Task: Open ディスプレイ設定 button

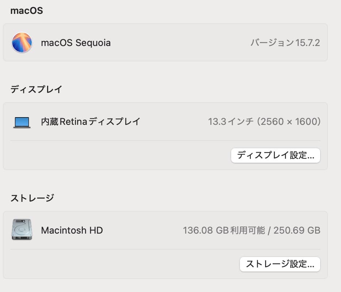Action: coord(275,155)
